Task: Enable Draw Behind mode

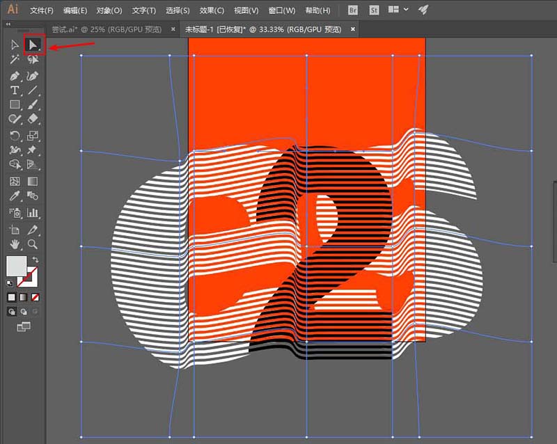Action: point(24,312)
